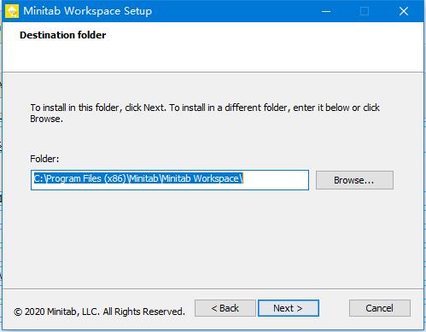This screenshot has height=332, width=426.
Task: Click inside the Folder path text field
Action: point(170,180)
